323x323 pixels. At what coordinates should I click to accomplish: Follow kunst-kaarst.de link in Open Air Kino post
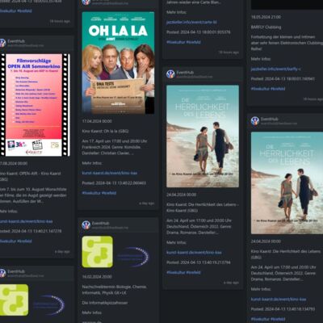tap(26, 221)
